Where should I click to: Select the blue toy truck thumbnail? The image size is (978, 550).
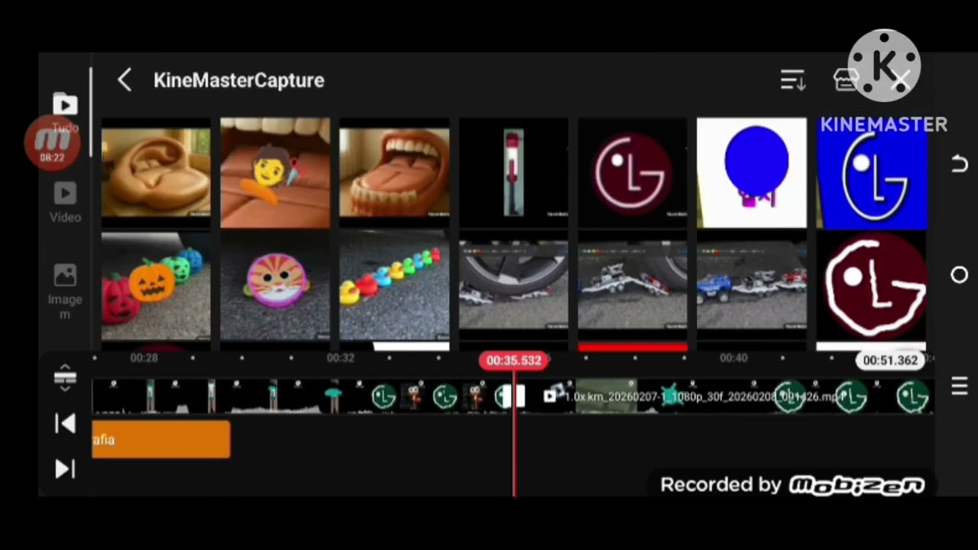pos(752,286)
